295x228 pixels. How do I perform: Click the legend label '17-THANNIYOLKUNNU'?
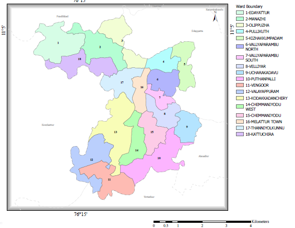point(265,128)
